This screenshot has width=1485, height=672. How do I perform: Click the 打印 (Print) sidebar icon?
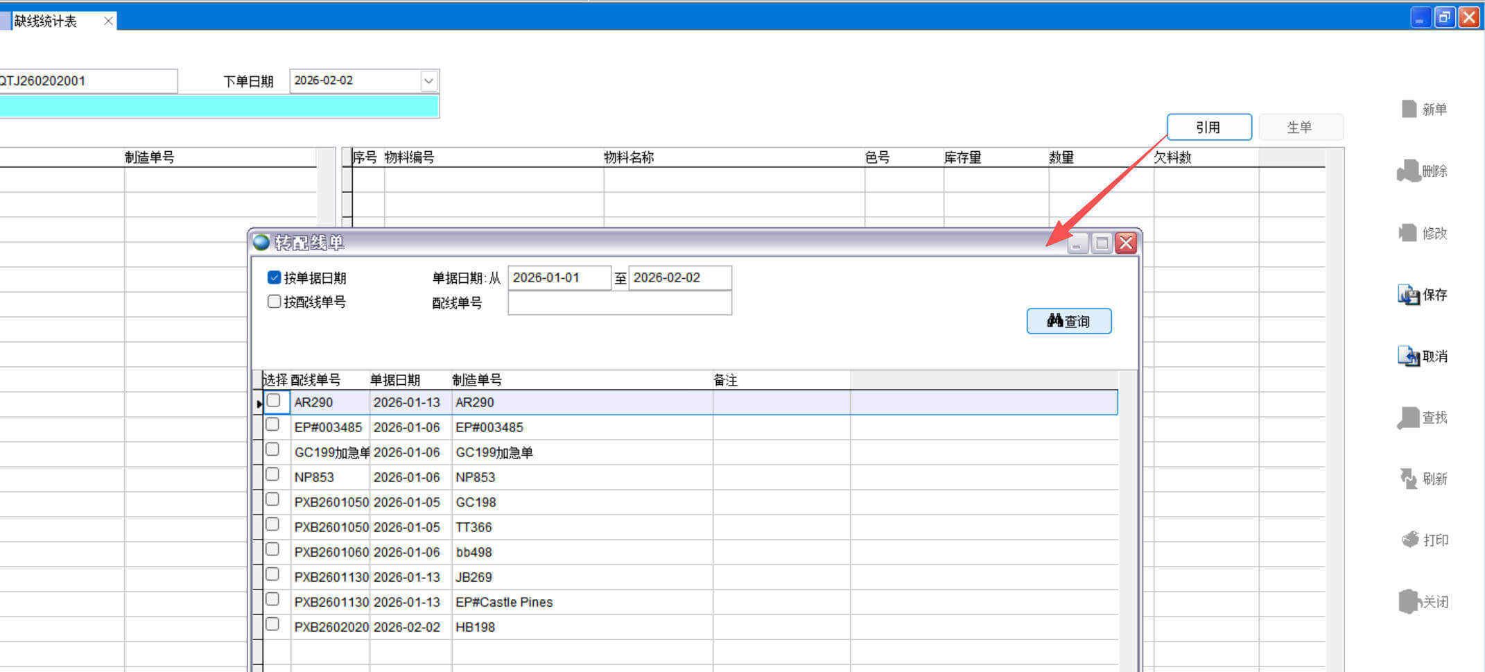point(1409,540)
